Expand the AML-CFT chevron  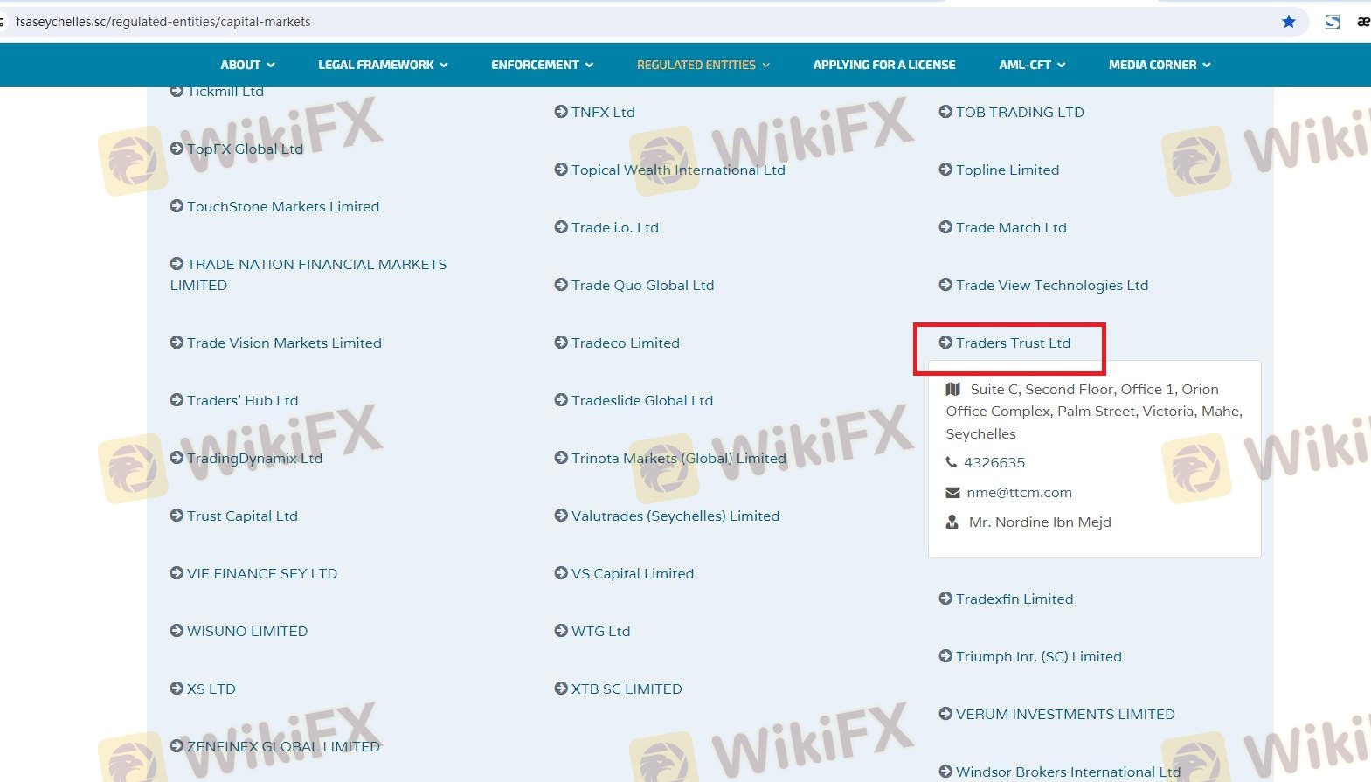point(1061,65)
